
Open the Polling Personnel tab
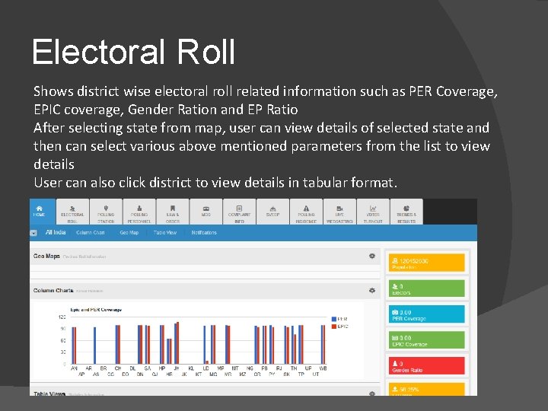pyautogui.click(x=139, y=212)
